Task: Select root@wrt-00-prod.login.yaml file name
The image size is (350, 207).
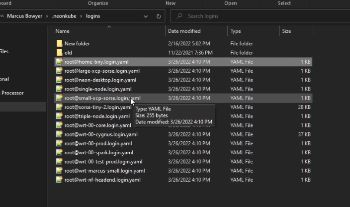Action: pyautogui.click(x=98, y=144)
